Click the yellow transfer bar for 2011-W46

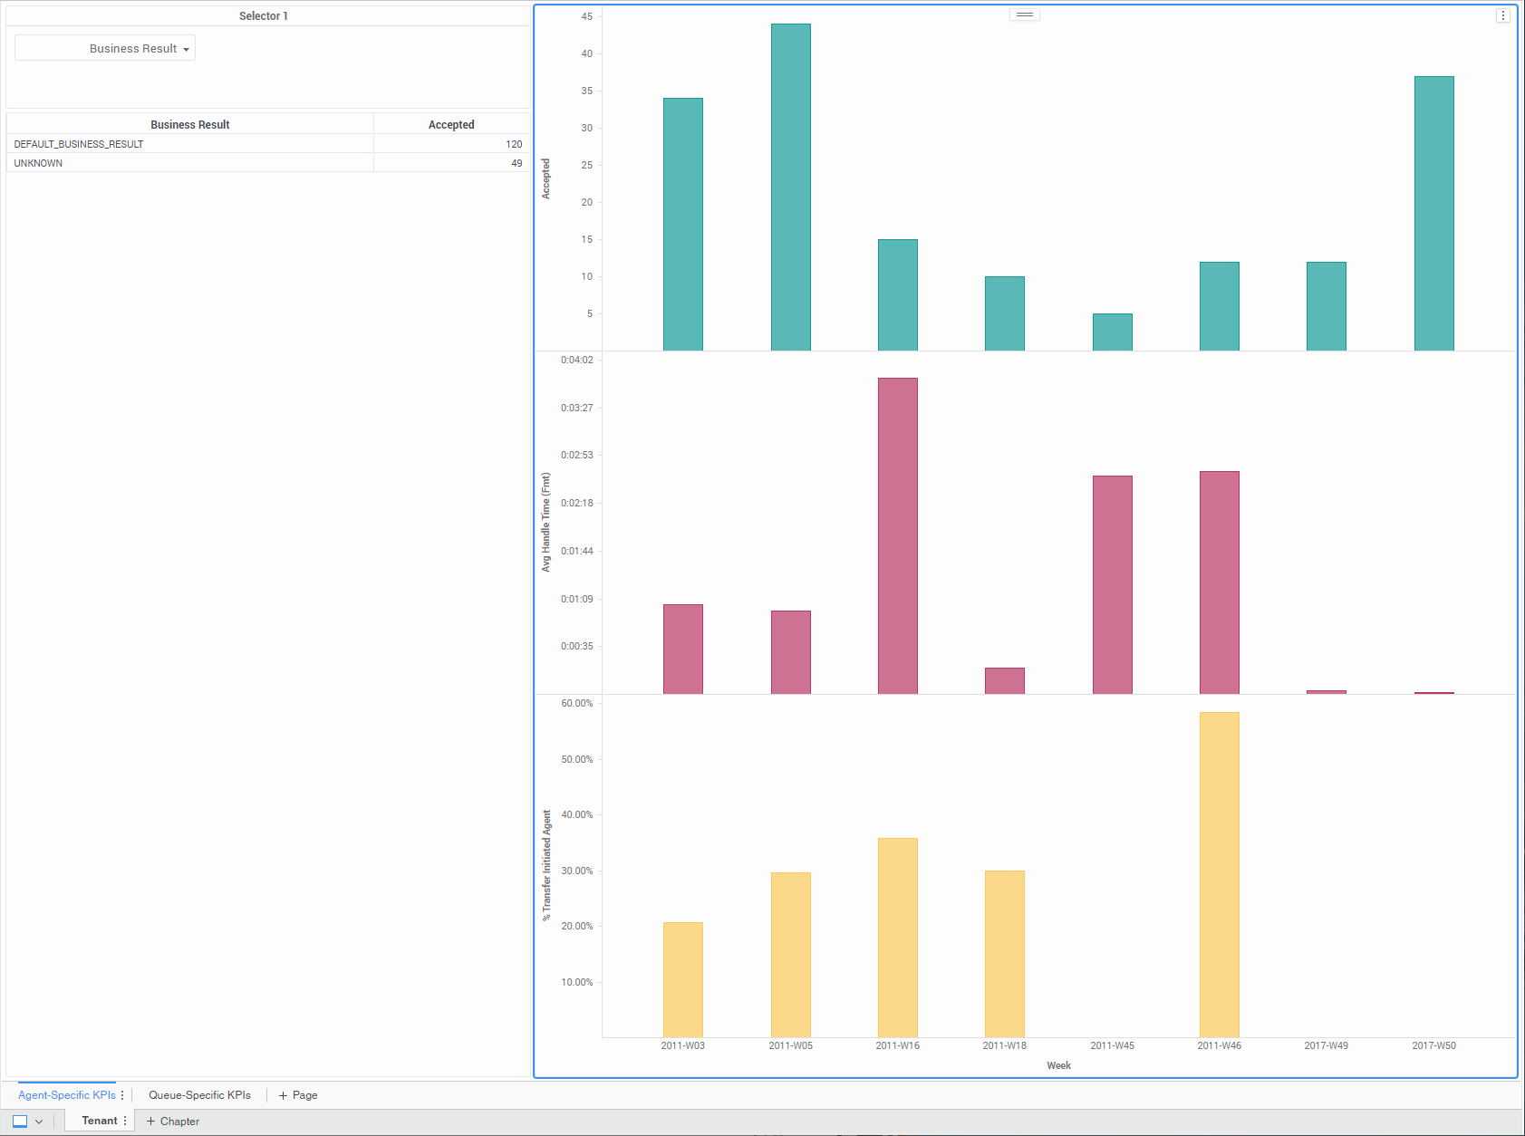point(1219,874)
